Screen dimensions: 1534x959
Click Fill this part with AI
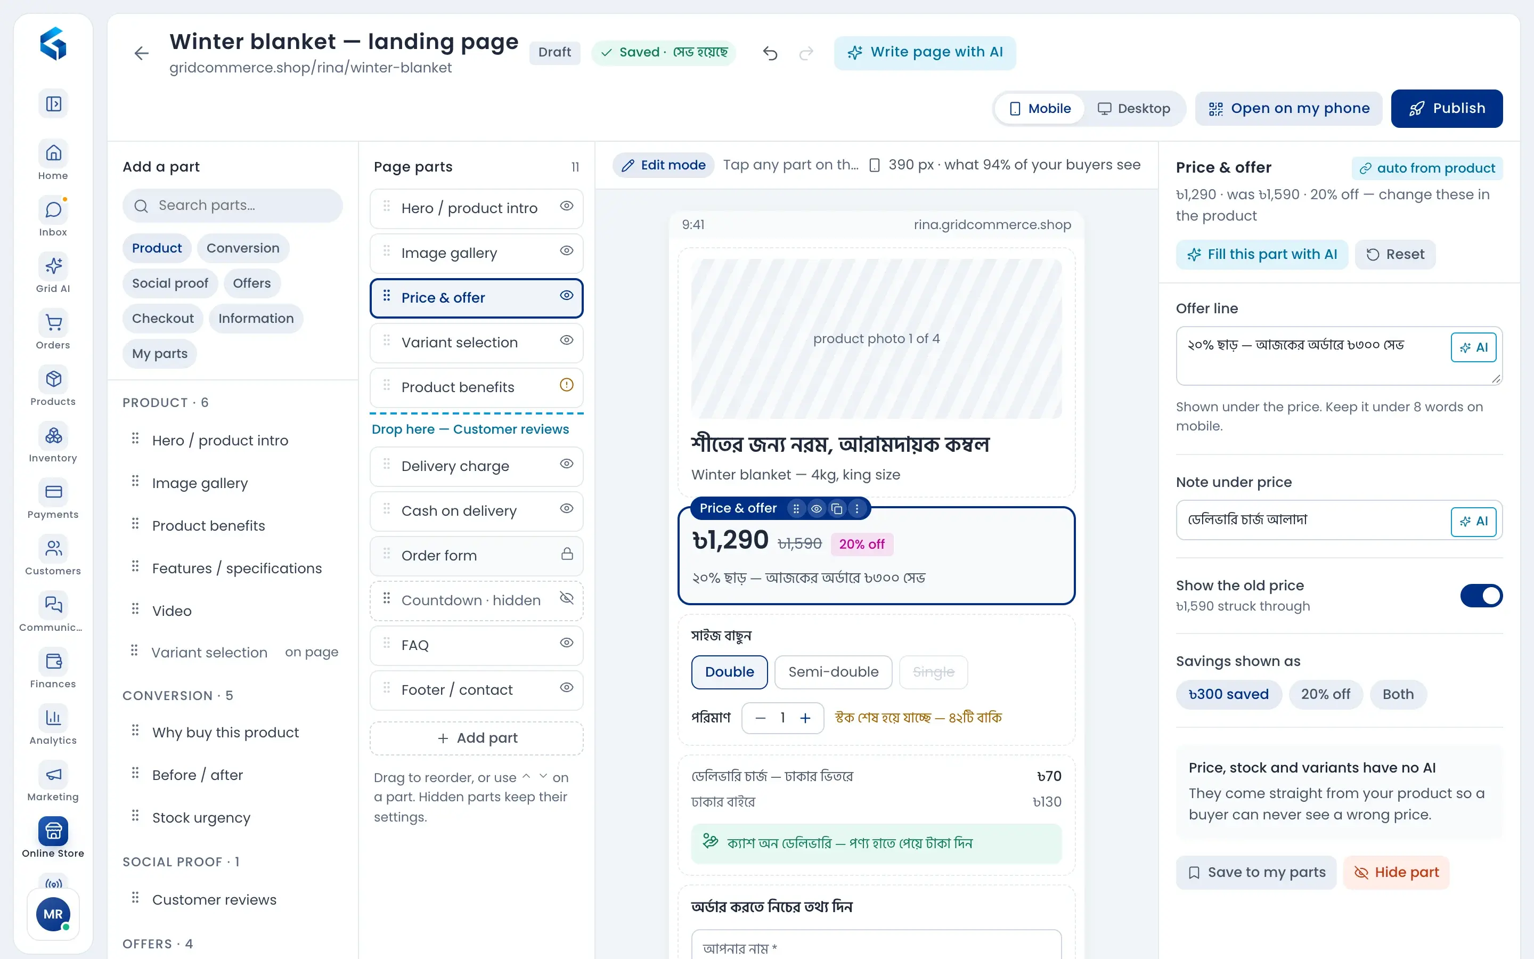[x=1262, y=254]
